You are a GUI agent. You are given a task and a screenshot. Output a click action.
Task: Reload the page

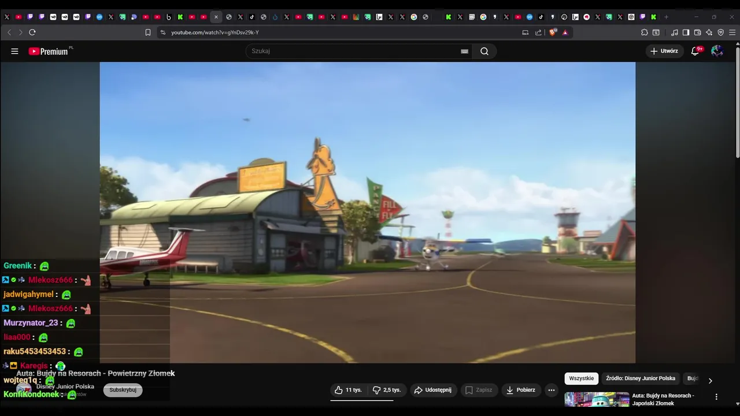click(32, 32)
